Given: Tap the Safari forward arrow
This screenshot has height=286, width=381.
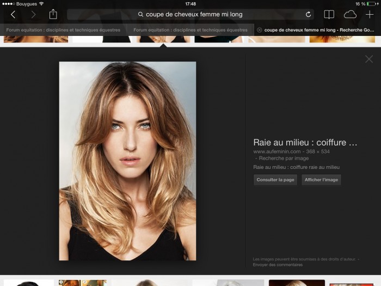Looking at the screenshot, I should point(33,15).
